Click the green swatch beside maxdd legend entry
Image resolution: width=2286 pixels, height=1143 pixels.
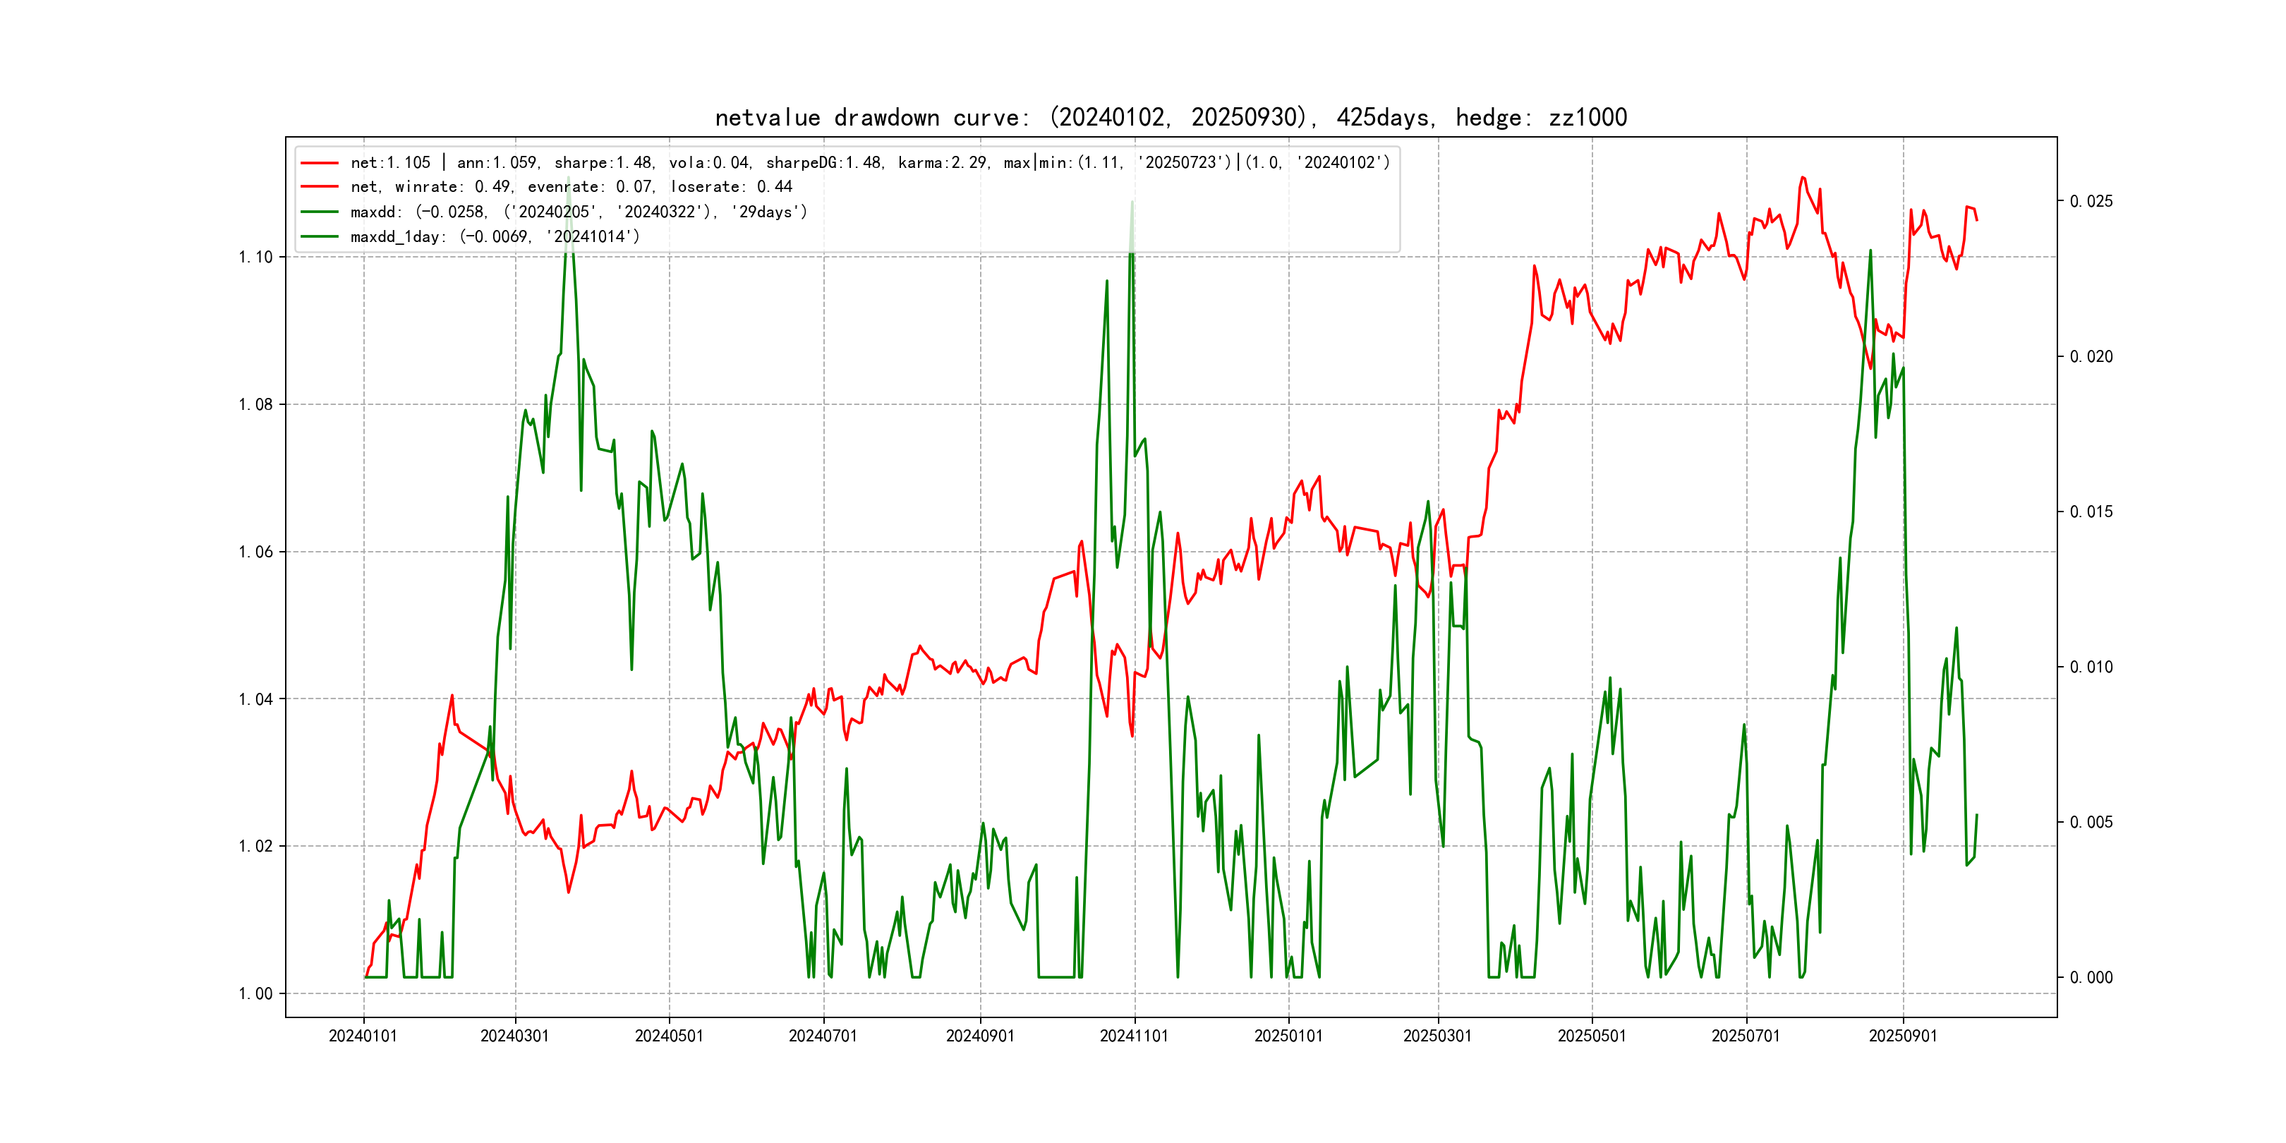click(x=320, y=212)
